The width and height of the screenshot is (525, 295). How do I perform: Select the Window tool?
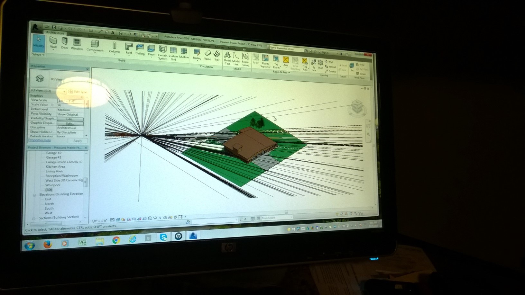[x=77, y=44]
